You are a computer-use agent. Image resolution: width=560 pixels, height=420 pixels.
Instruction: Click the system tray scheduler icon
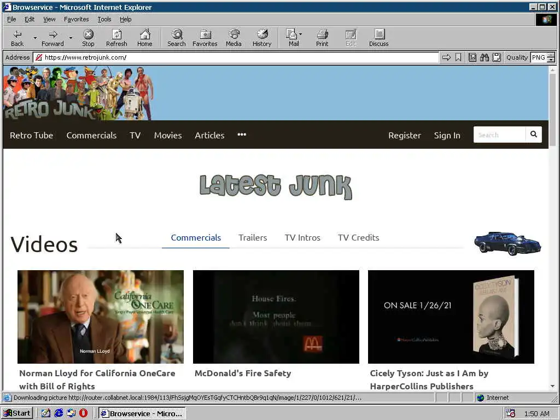click(511, 413)
